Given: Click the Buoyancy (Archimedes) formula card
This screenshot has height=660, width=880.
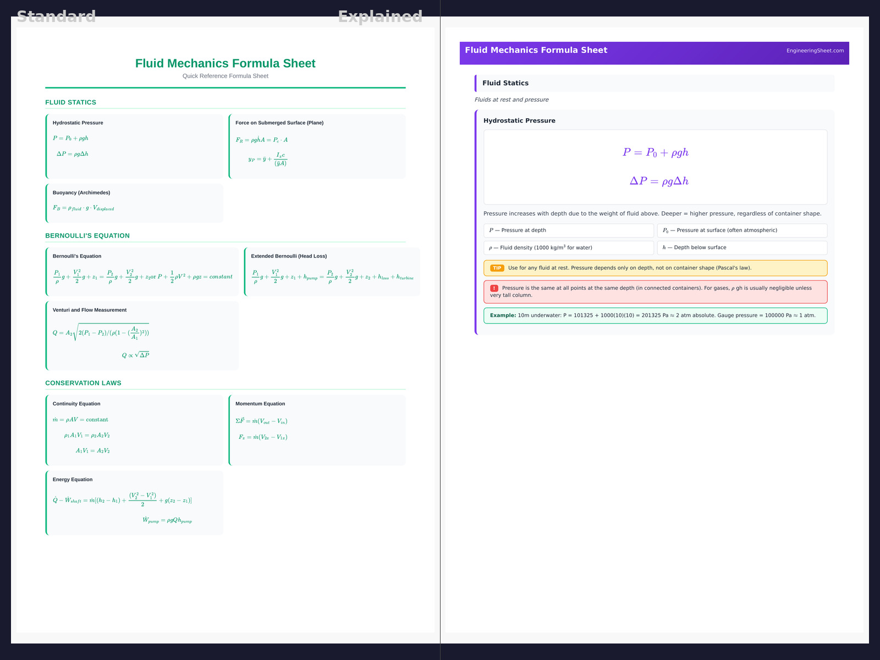Looking at the screenshot, I should 135,203.
